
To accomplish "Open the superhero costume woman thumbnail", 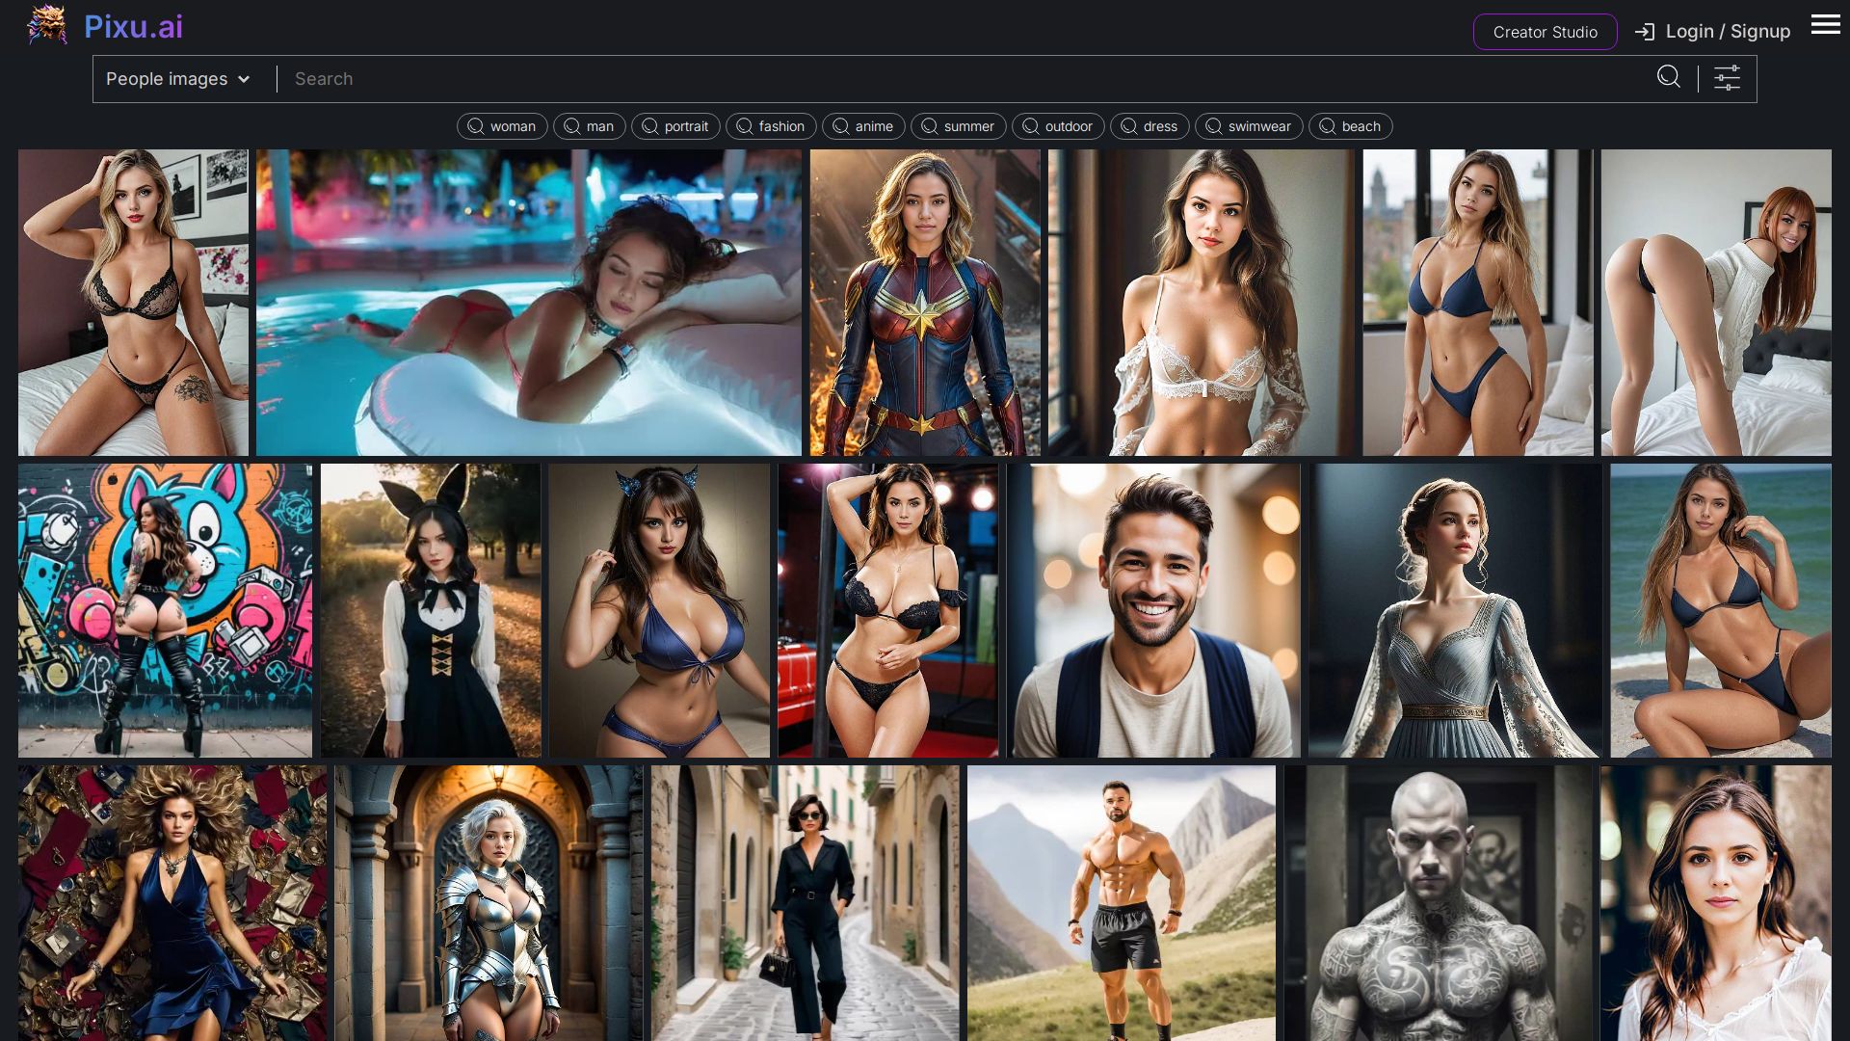I will point(924,302).
